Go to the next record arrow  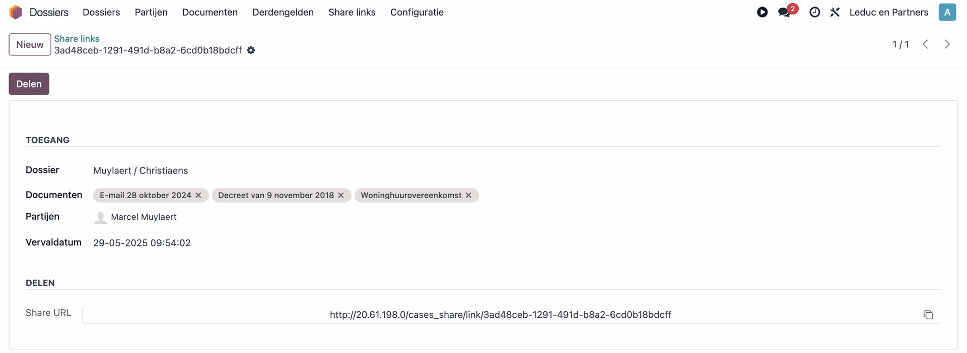pyautogui.click(x=947, y=44)
